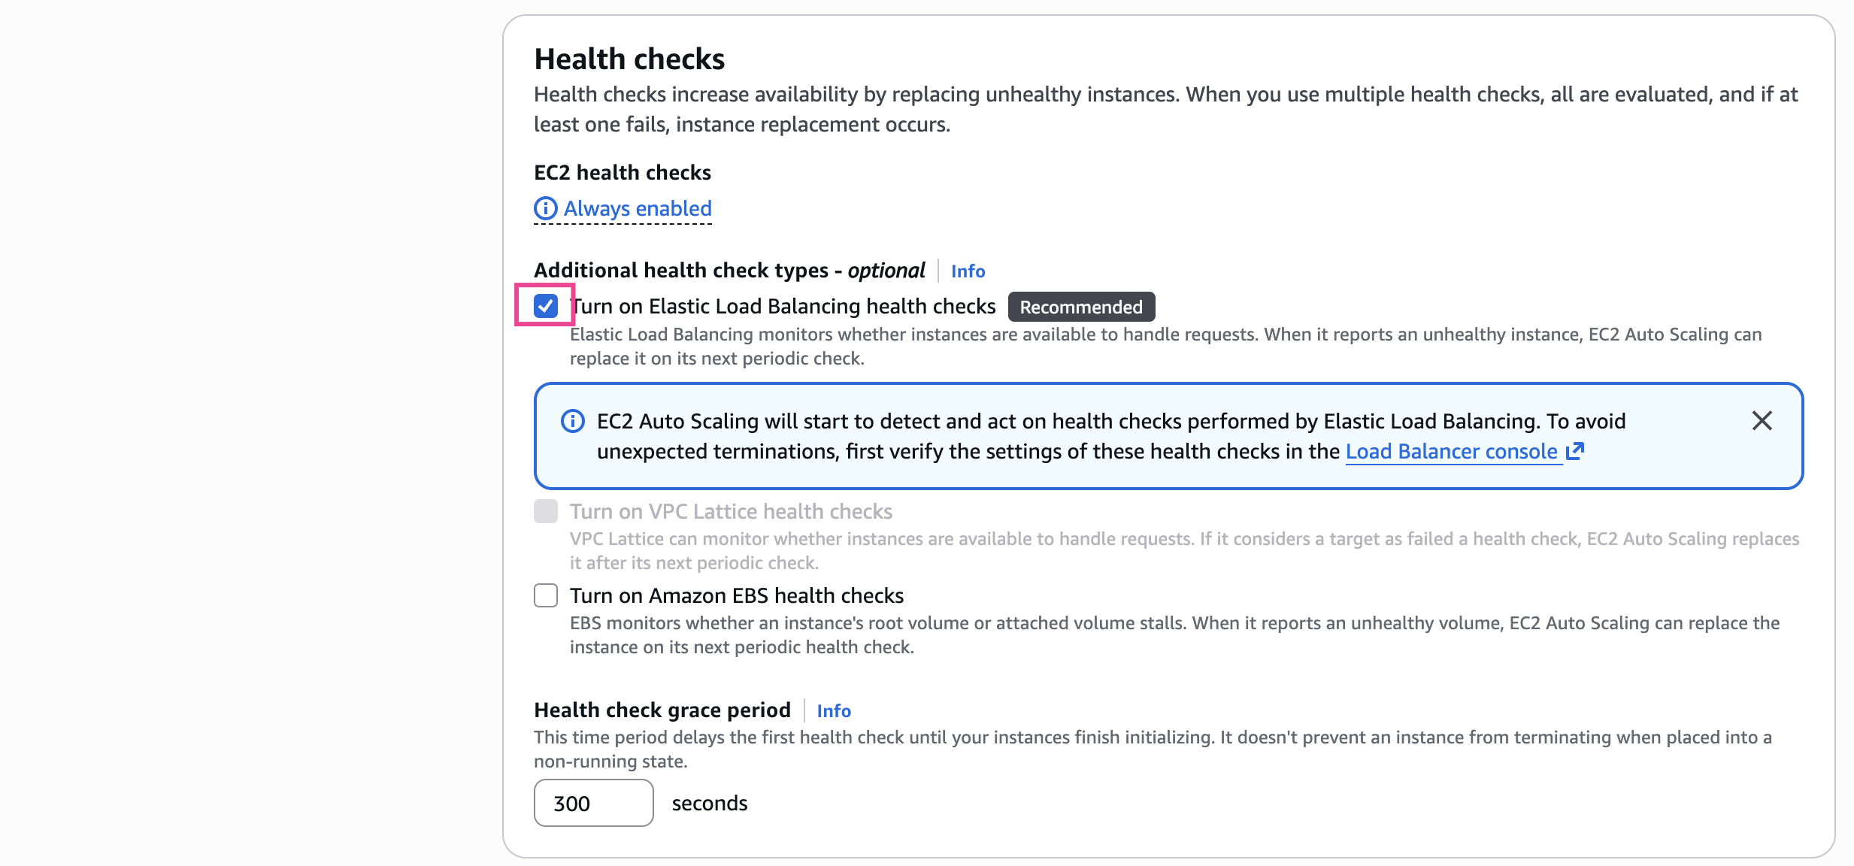Image resolution: width=1854 pixels, height=866 pixels.
Task: Click the Health check grace period label
Action: pyautogui.click(x=662, y=710)
